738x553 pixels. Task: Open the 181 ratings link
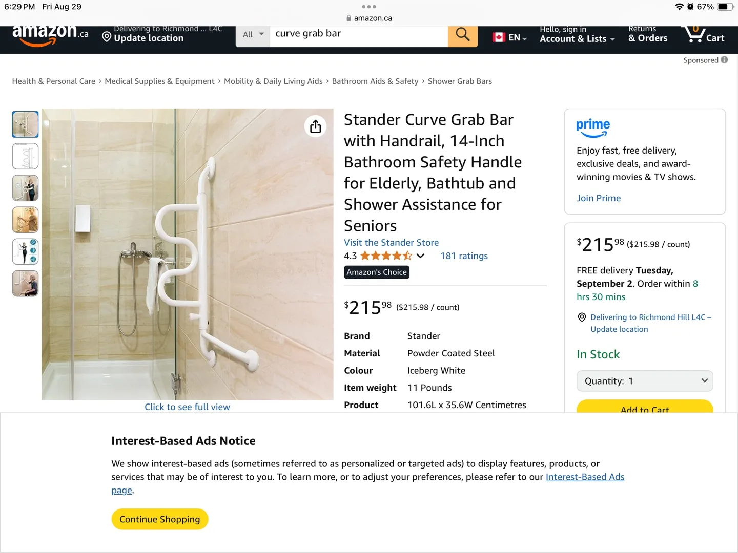[x=464, y=256]
